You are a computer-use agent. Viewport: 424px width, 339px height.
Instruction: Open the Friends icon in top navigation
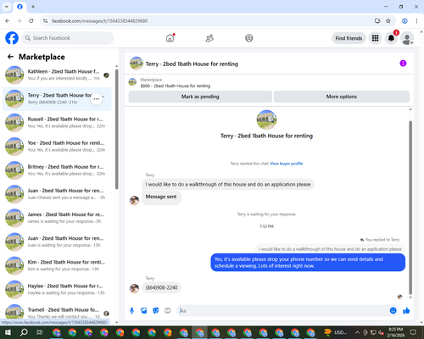[x=209, y=38]
